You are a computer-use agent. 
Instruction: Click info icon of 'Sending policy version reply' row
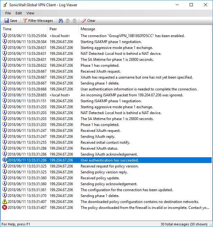pos(4,172)
